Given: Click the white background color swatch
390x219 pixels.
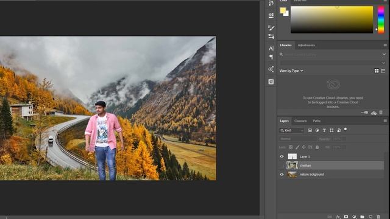Looking at the screenshot, I should click(286, 14).
